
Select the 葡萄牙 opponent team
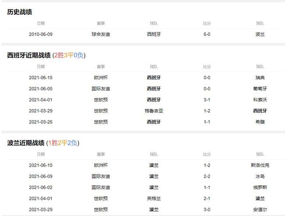pos(260,89)
